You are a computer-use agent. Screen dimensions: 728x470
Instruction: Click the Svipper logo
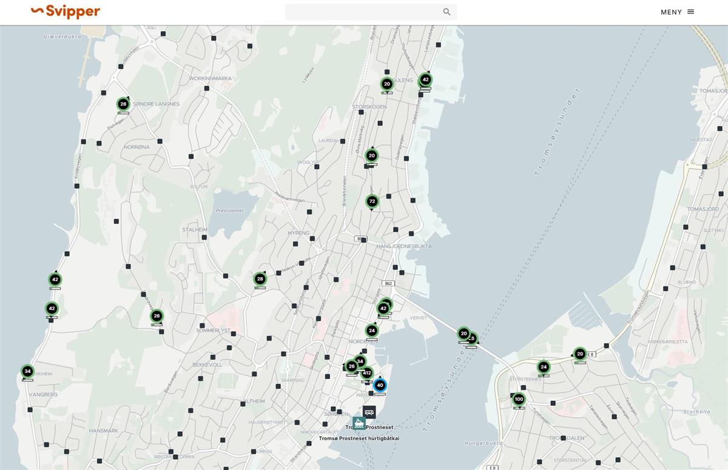66,12
